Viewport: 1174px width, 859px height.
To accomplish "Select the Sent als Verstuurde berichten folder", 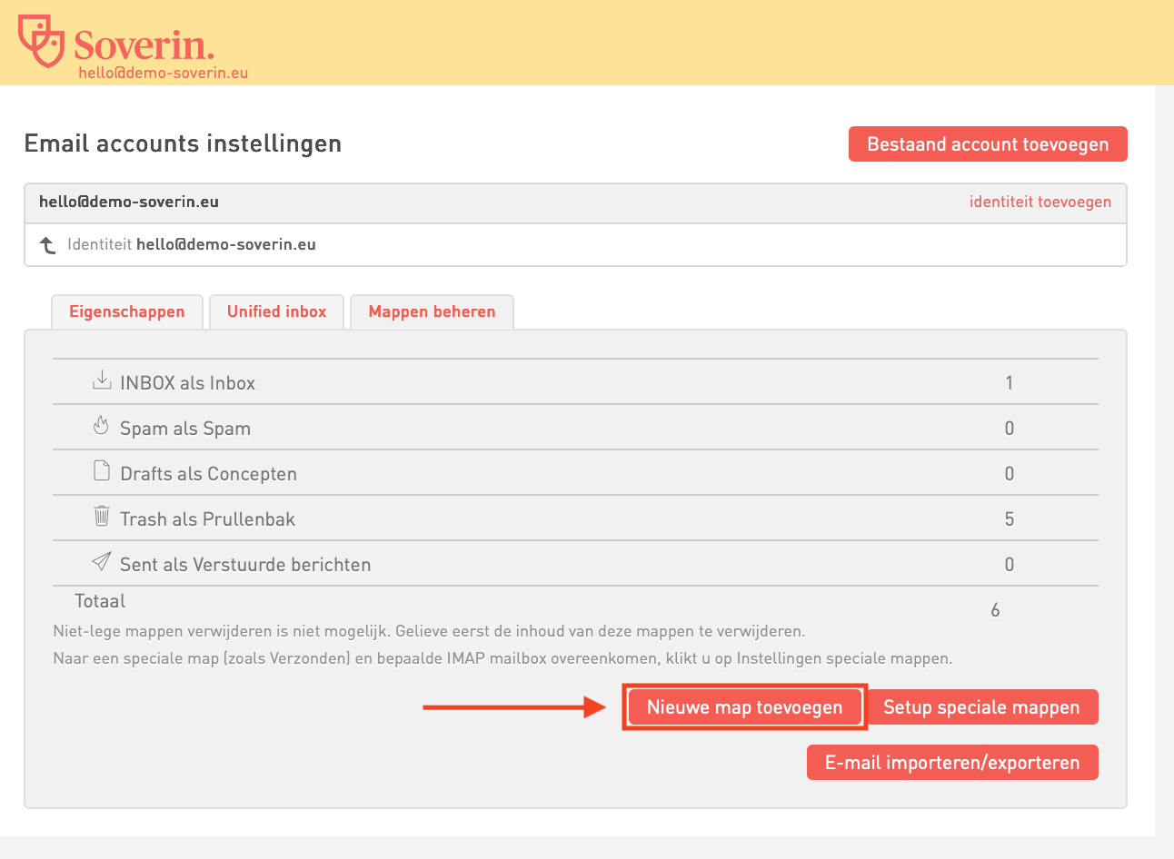I will [x=245, y=565].
